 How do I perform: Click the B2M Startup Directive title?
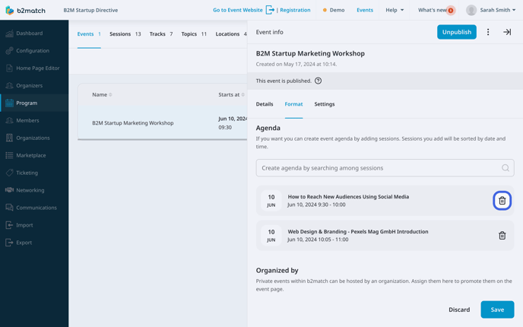[x=90, y=10]
